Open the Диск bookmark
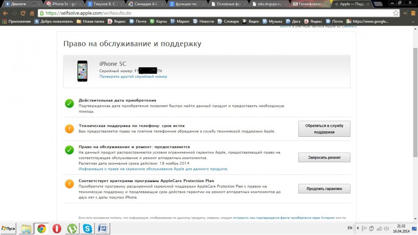The height and width of the screenshot is (235, 418). coord(293,21)
